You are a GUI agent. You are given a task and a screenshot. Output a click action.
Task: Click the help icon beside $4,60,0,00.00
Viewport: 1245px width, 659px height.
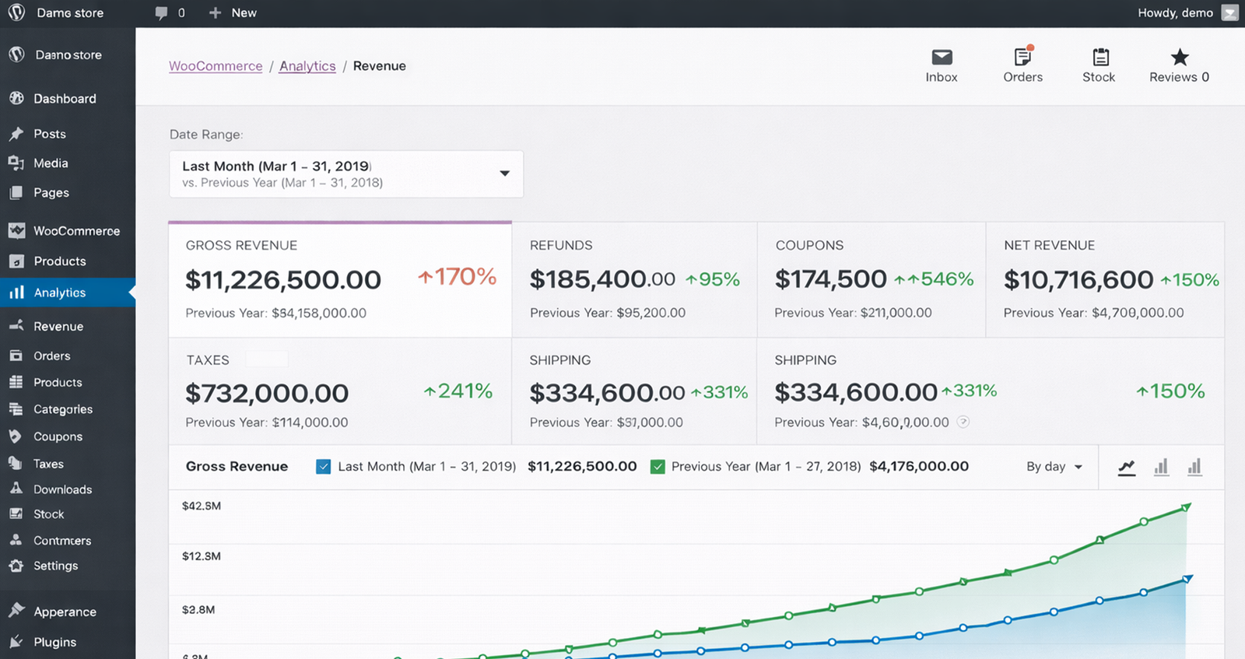tap(963, 422)
